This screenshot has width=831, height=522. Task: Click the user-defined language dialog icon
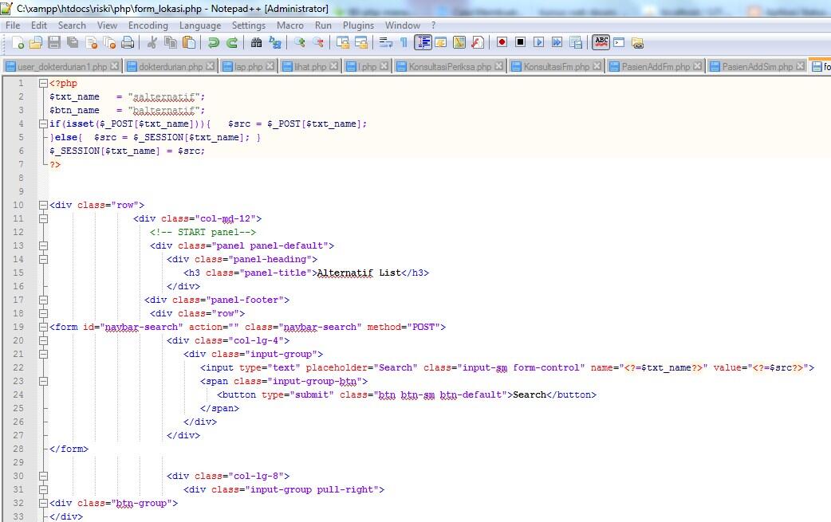441,43
